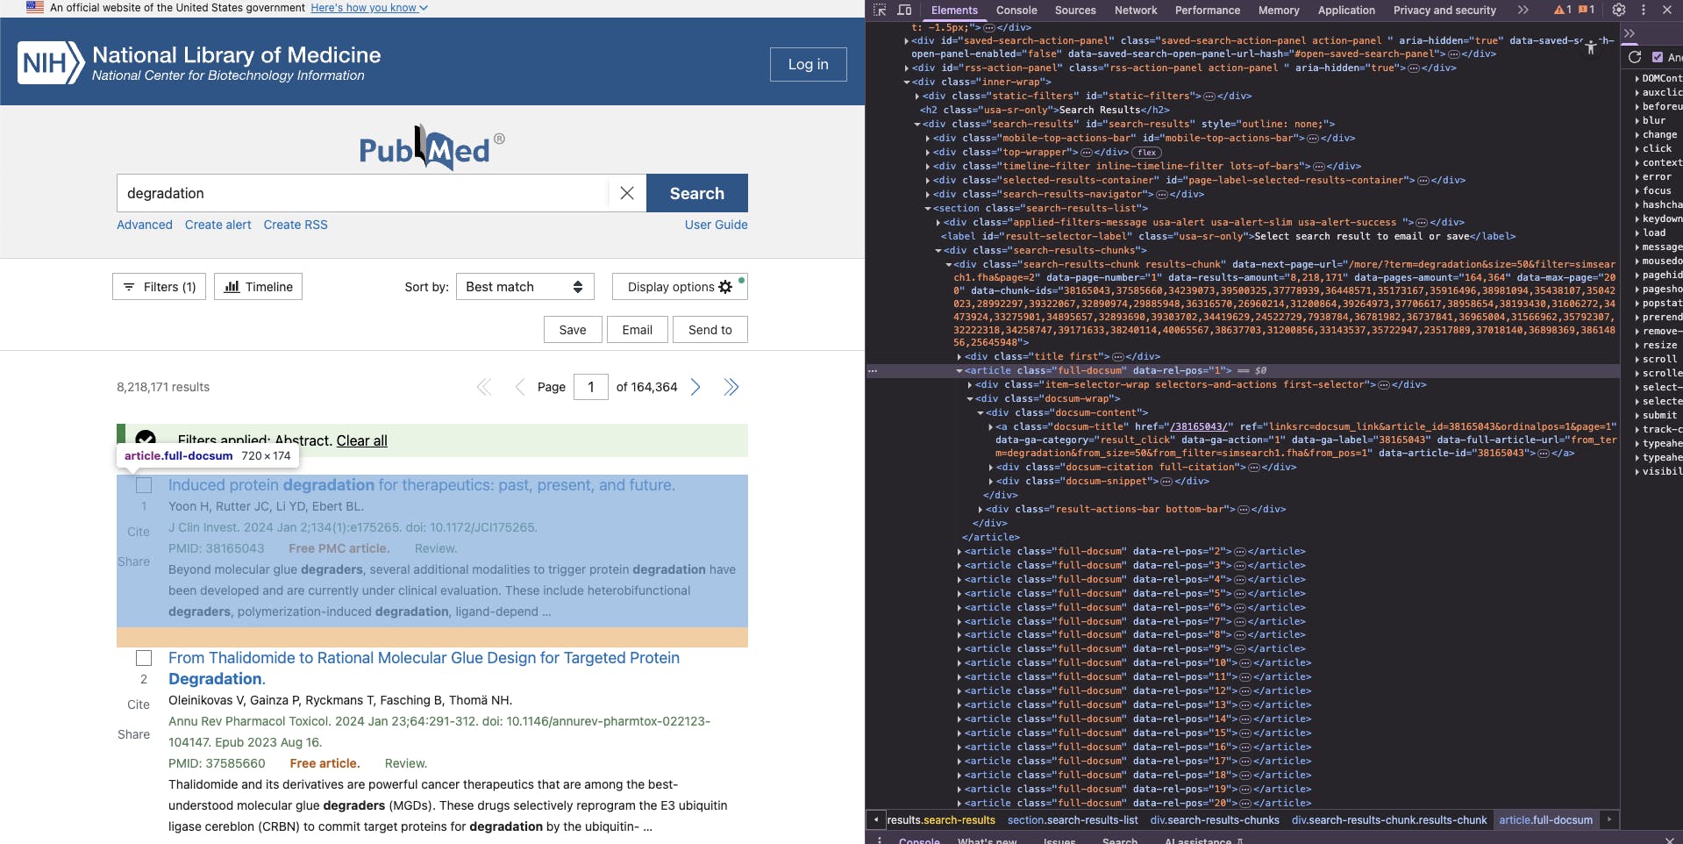Switch to the DevTools Sources tab
Screen dimensions: 1683x844
[x=1075, y=11]
